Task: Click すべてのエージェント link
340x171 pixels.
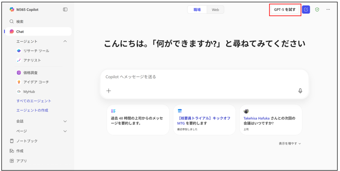Action: tap(34, 101)
